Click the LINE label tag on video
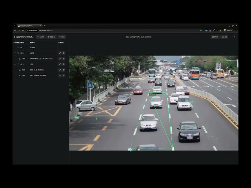 coord(77,117)
